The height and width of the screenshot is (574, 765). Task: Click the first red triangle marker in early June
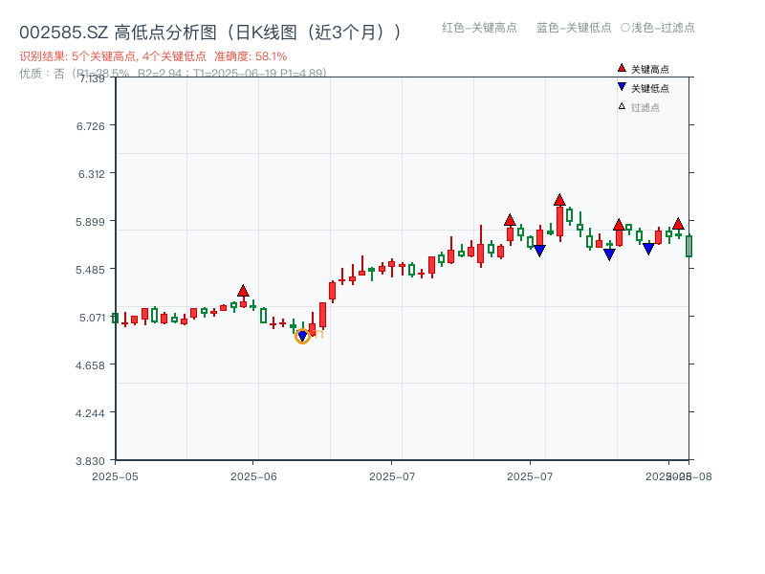tap(243, 289)
